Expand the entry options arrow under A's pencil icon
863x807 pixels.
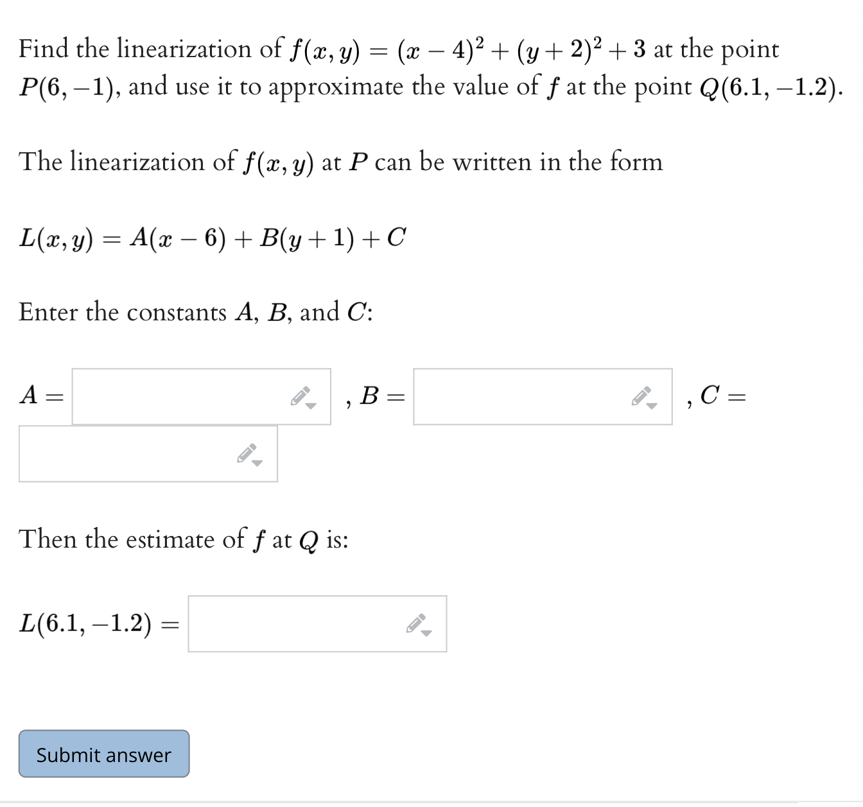point(311,406)
